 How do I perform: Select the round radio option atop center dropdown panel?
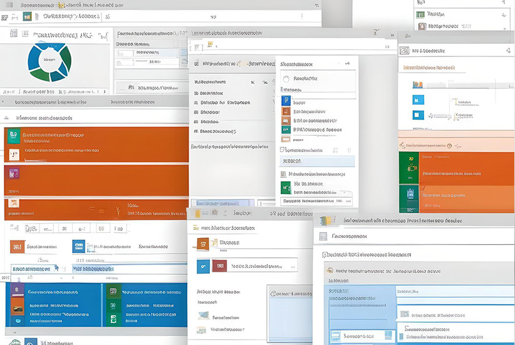(286, 79)
